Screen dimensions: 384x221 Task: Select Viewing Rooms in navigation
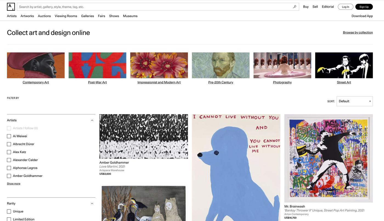[x=66, y=16]
